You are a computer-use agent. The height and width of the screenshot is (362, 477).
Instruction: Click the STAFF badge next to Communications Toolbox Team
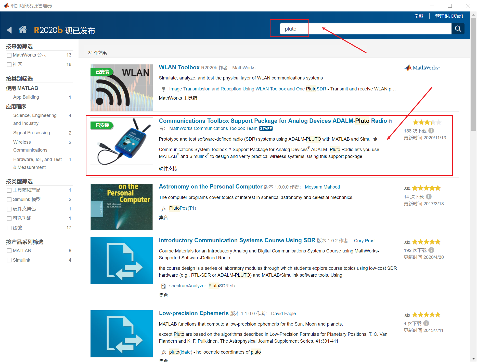[266, 129]
